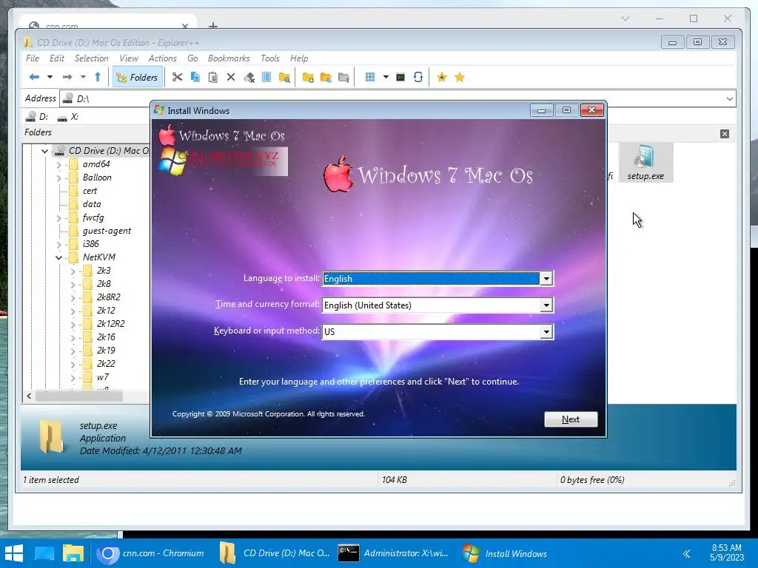This screenshot has width=758, height=568.
Task: Switch to Administrator command prompt taskbar item
Action: 394,553
